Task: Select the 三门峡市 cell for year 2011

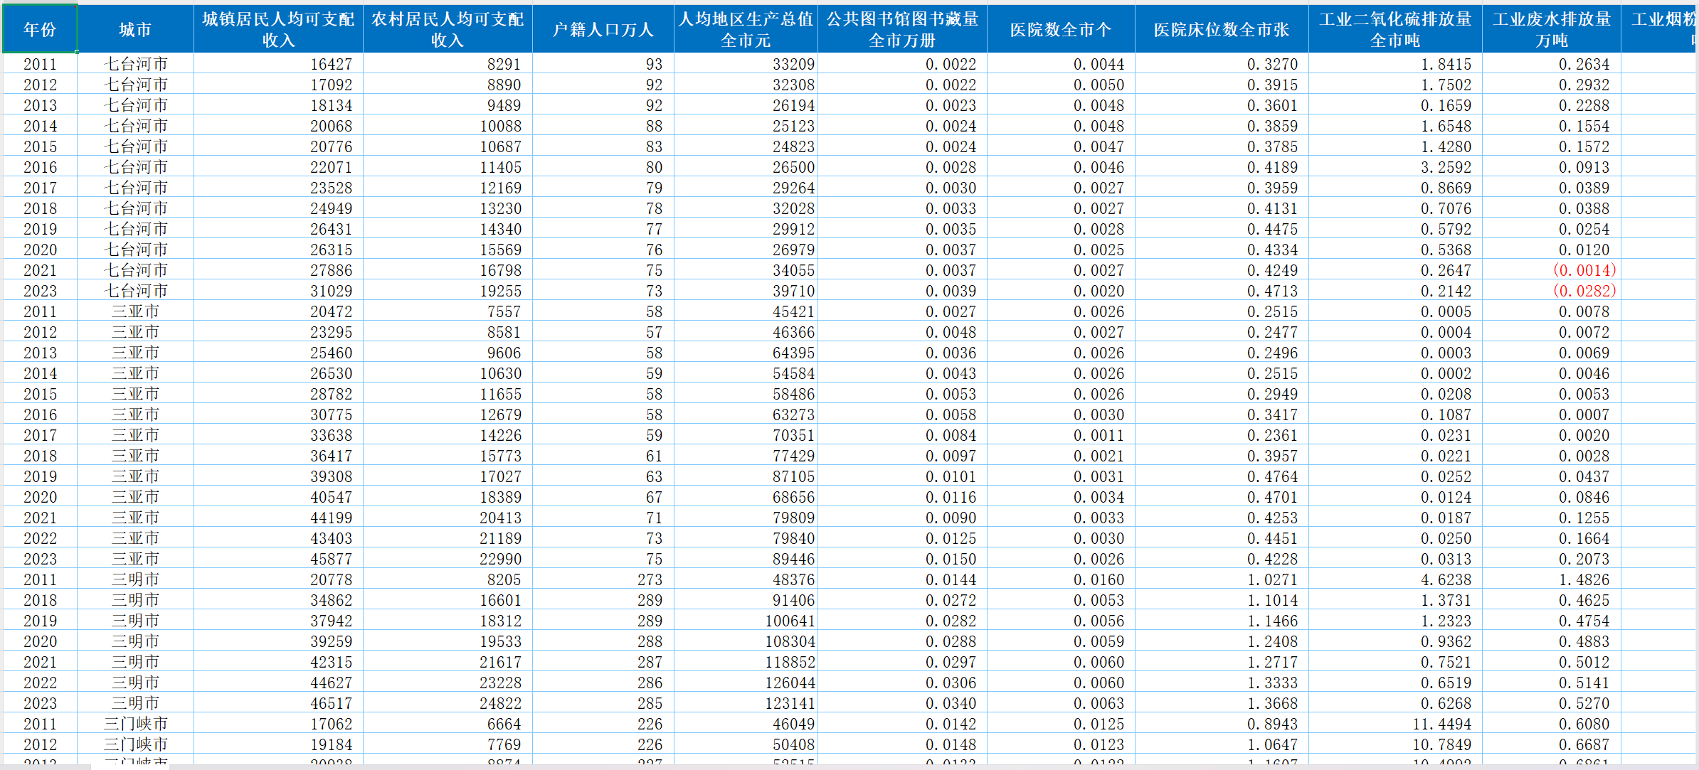Action: [x=135, y=724]
